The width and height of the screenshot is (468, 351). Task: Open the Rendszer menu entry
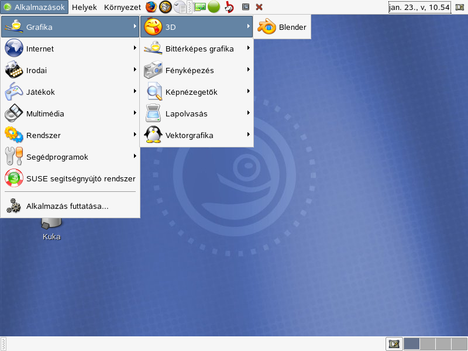pyautogui.click(x=70, y=135)
